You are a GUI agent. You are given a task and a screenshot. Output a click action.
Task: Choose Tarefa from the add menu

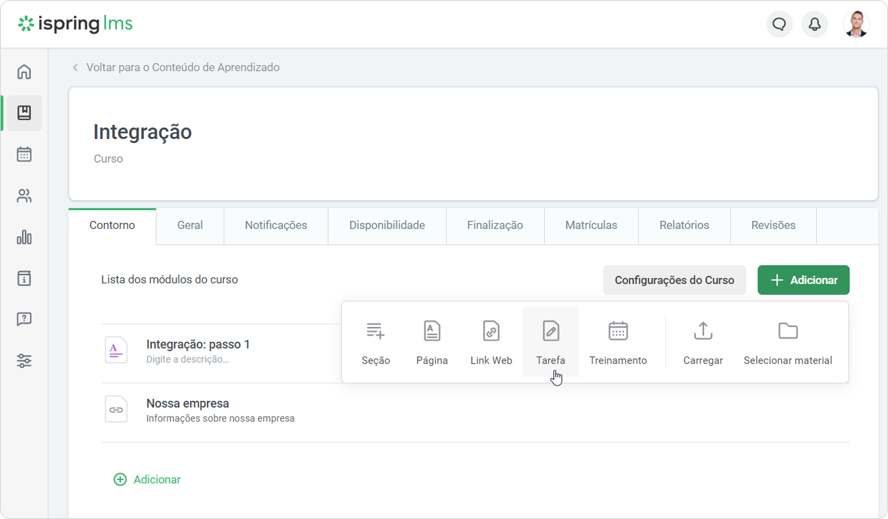click(x=550, y=342)
